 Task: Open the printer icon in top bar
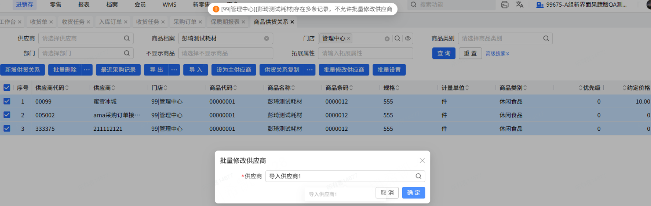[x=504, y=5]
